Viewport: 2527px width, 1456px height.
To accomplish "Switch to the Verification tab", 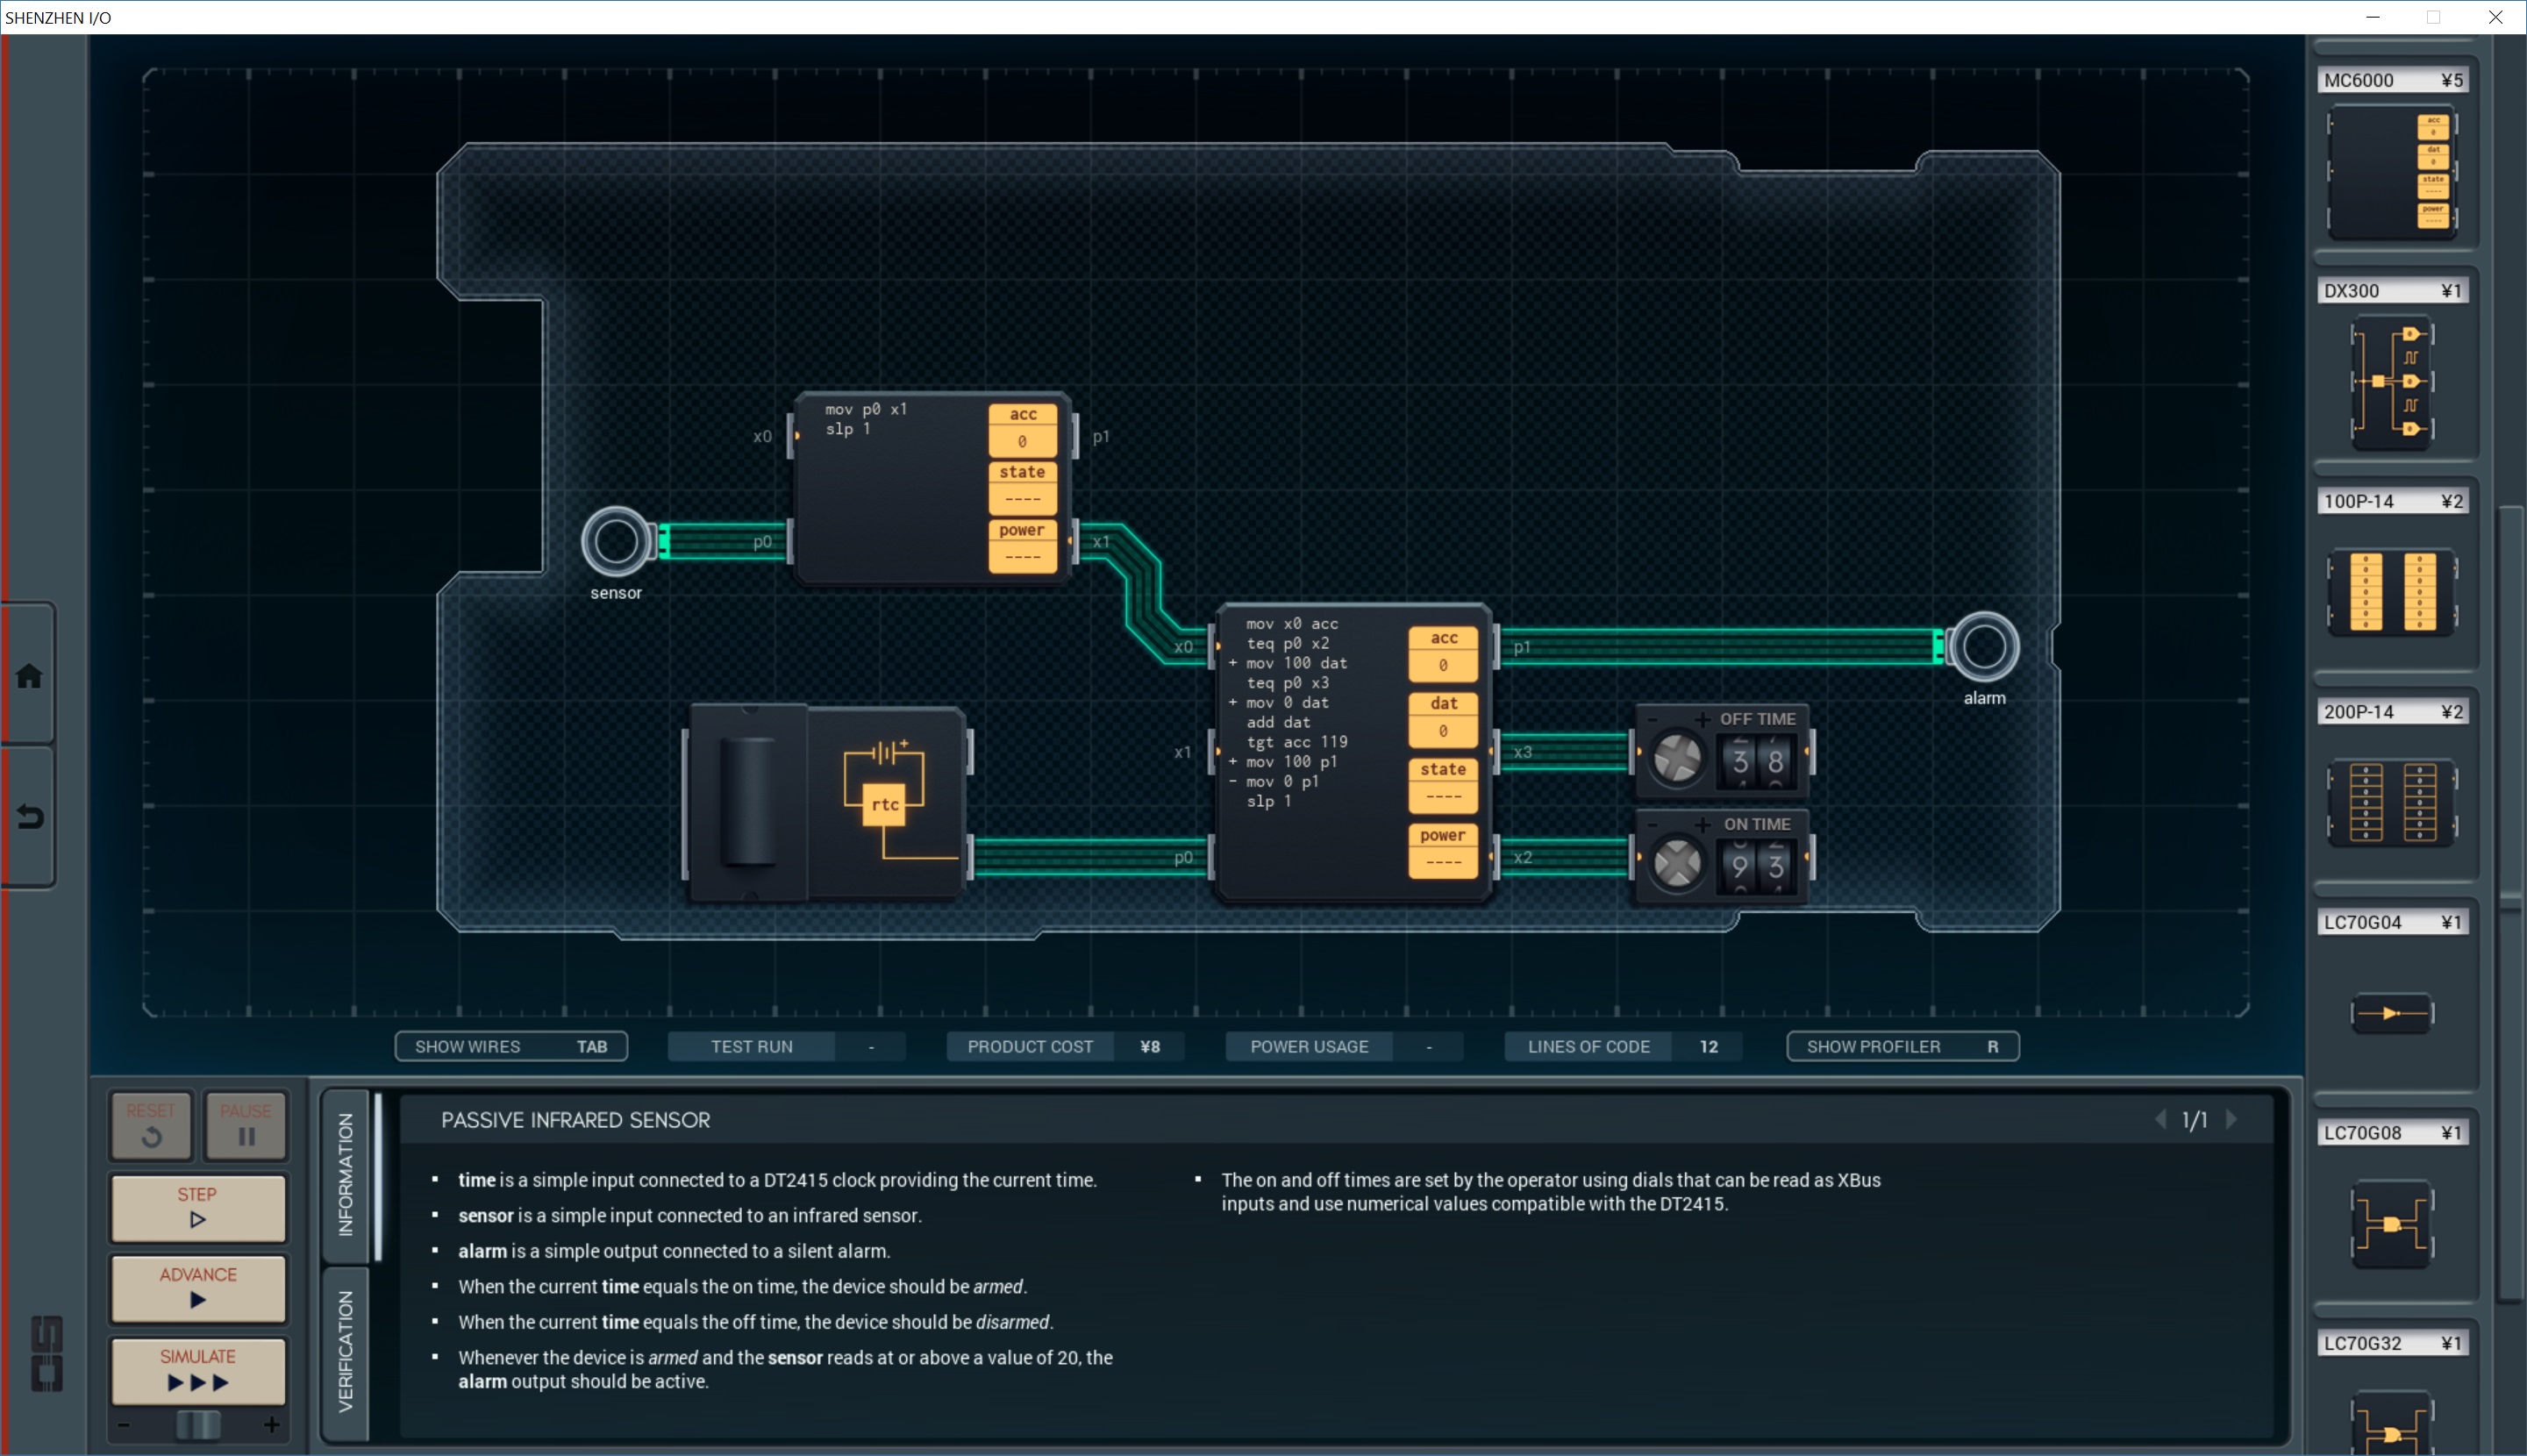I will (346, 1351).
